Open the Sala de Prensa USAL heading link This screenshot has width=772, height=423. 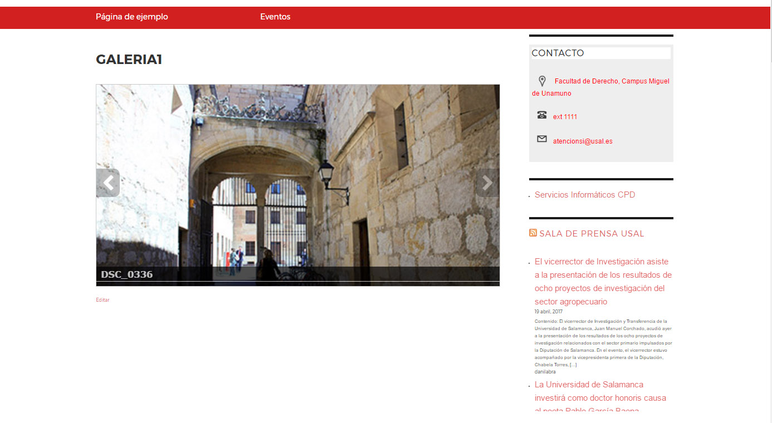592,234
